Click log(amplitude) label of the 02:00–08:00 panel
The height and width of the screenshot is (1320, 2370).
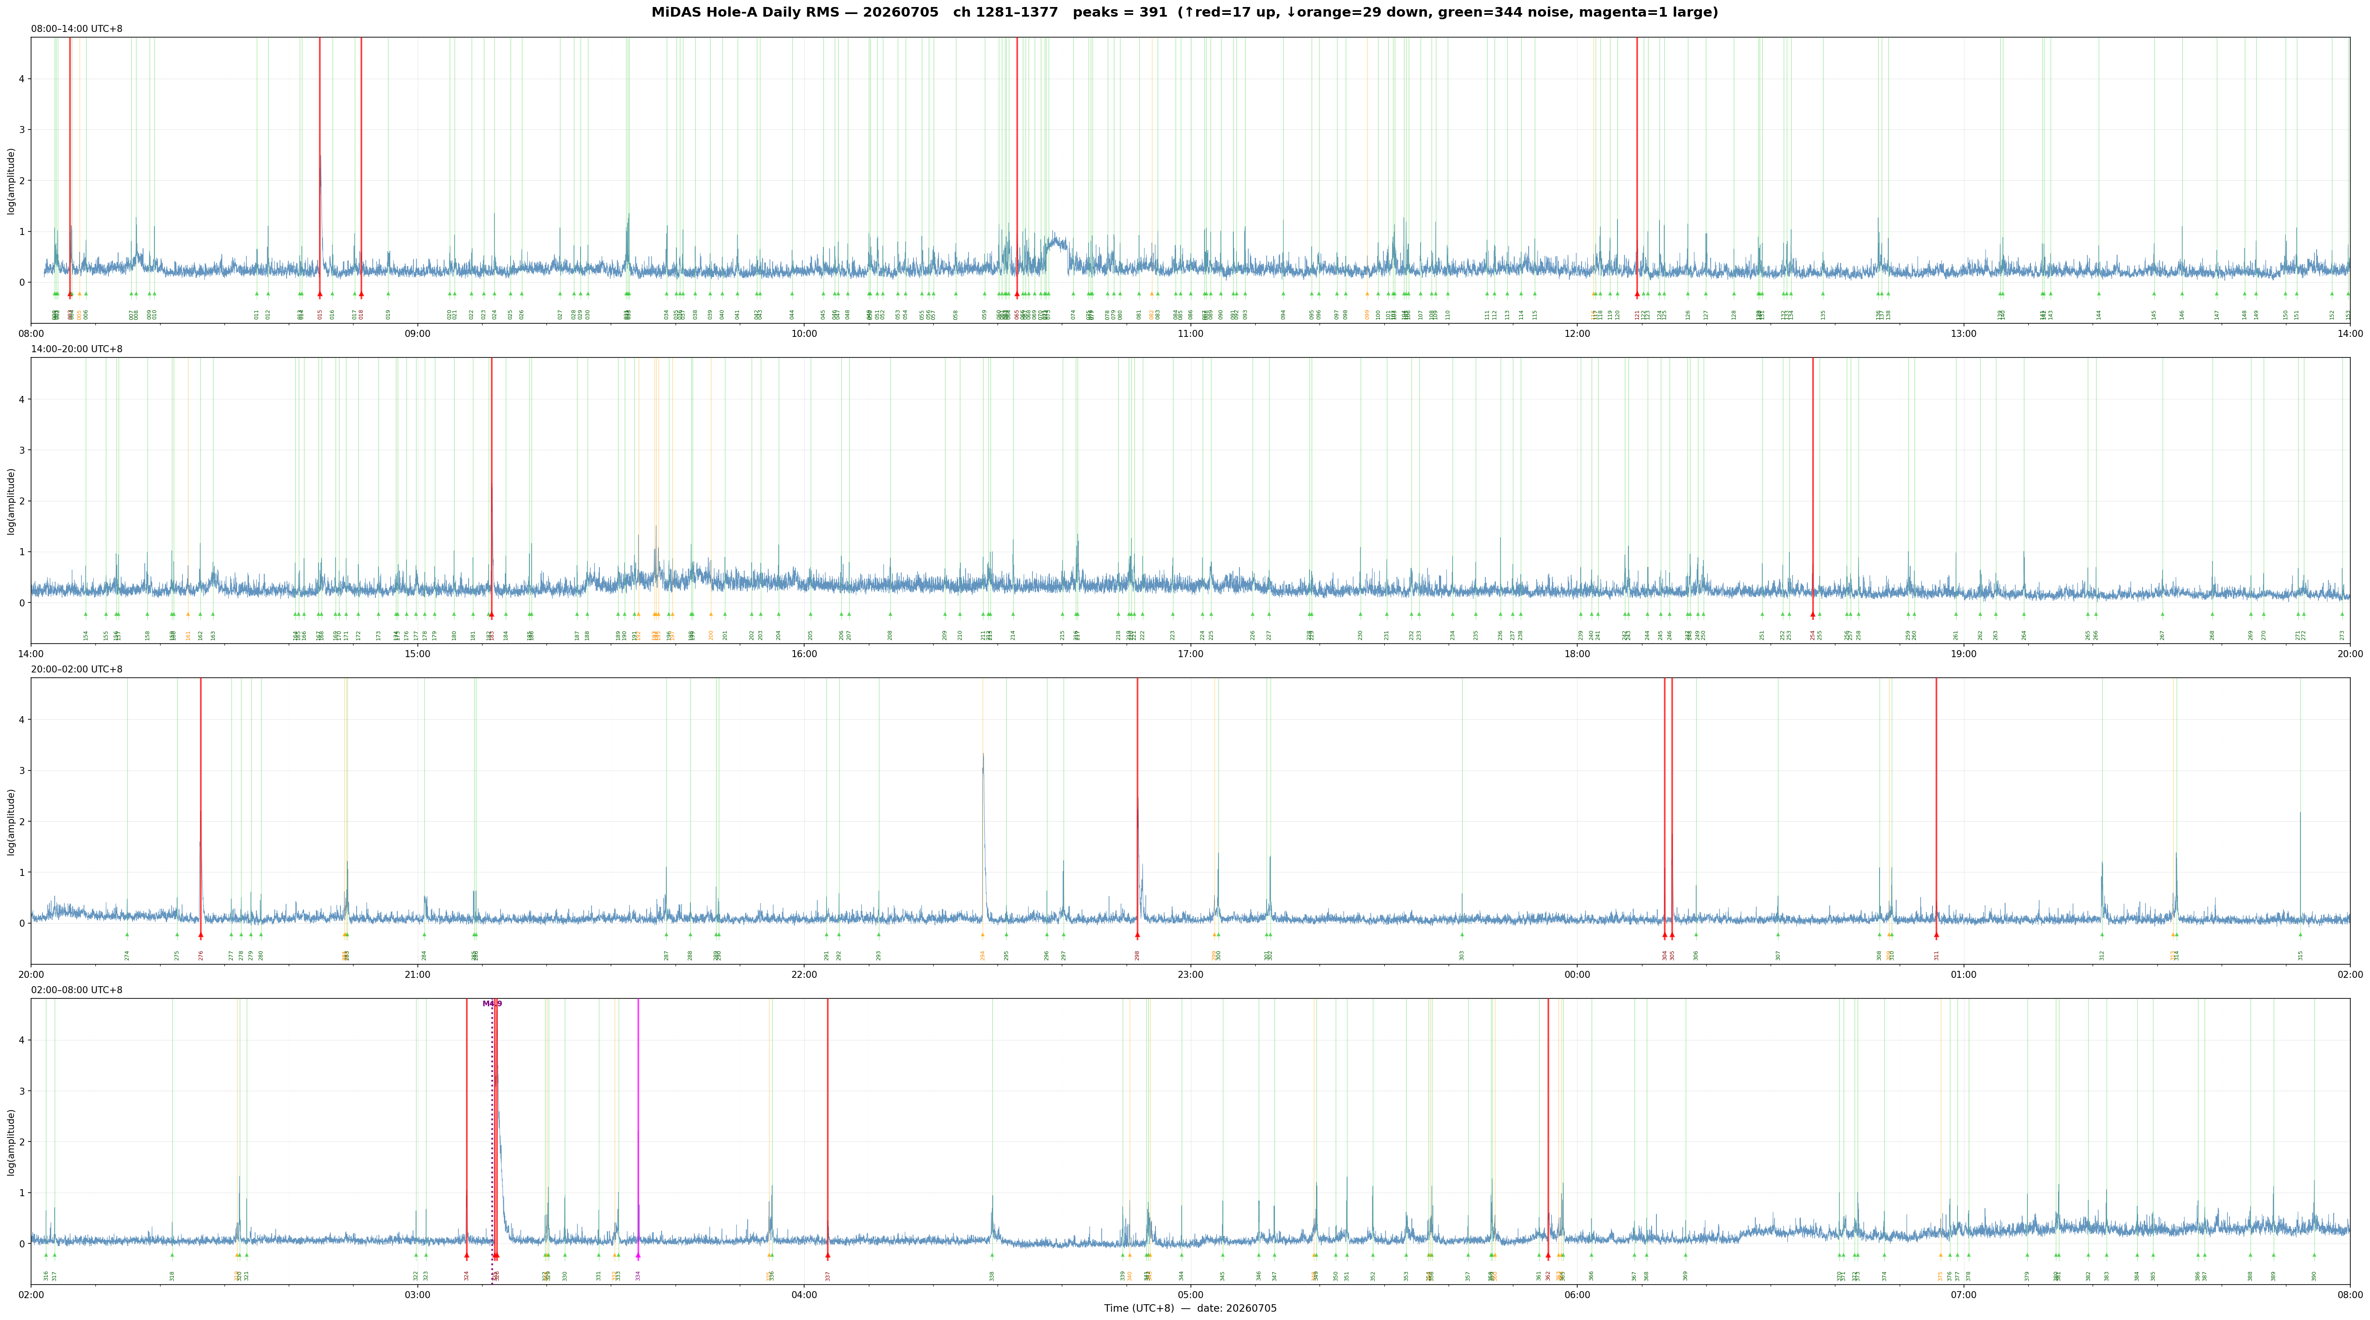[x=11, y=1141]
